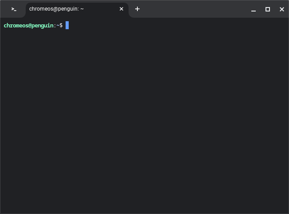
Task: Close the chromeos@penguin tab
Action: (121, 9)
